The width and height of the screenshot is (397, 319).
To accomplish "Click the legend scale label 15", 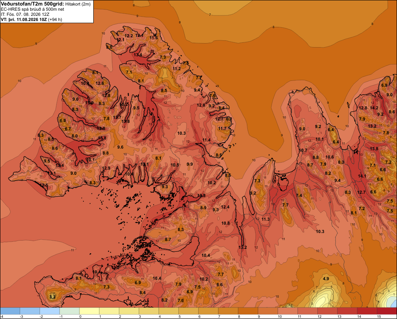I will pyautogui.click(x=379, y=317).
